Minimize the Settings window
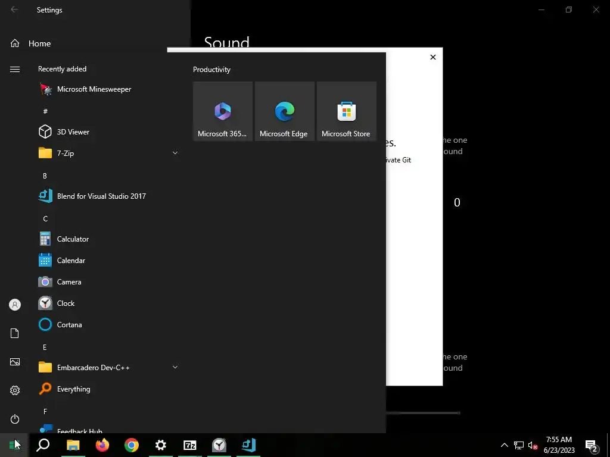Viewport: 610px width, 457px height. point(541,10)
